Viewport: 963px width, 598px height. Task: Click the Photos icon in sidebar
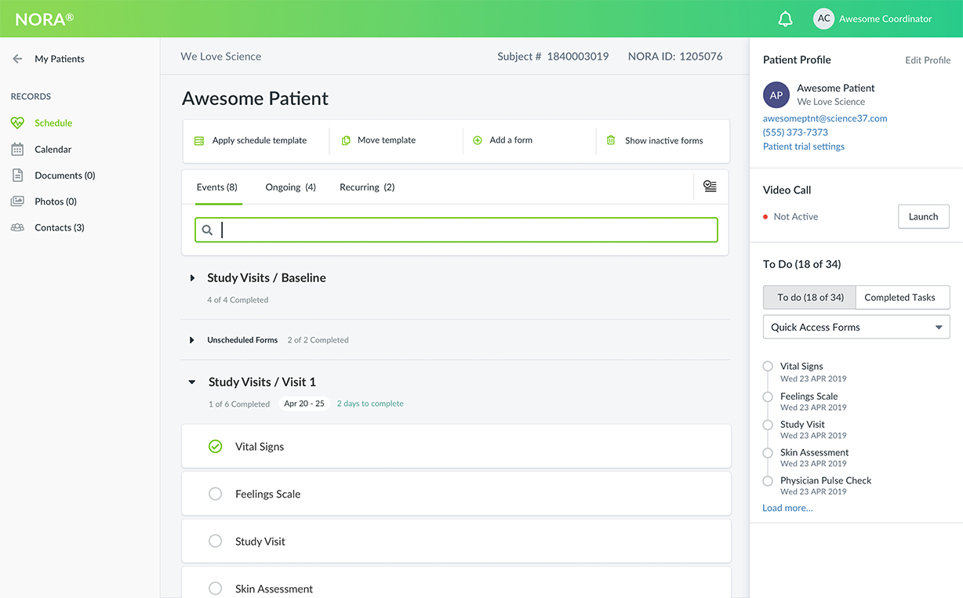[x=17, y=201]
